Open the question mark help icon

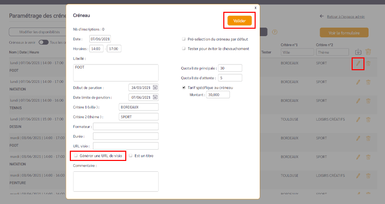click(275, 32)
